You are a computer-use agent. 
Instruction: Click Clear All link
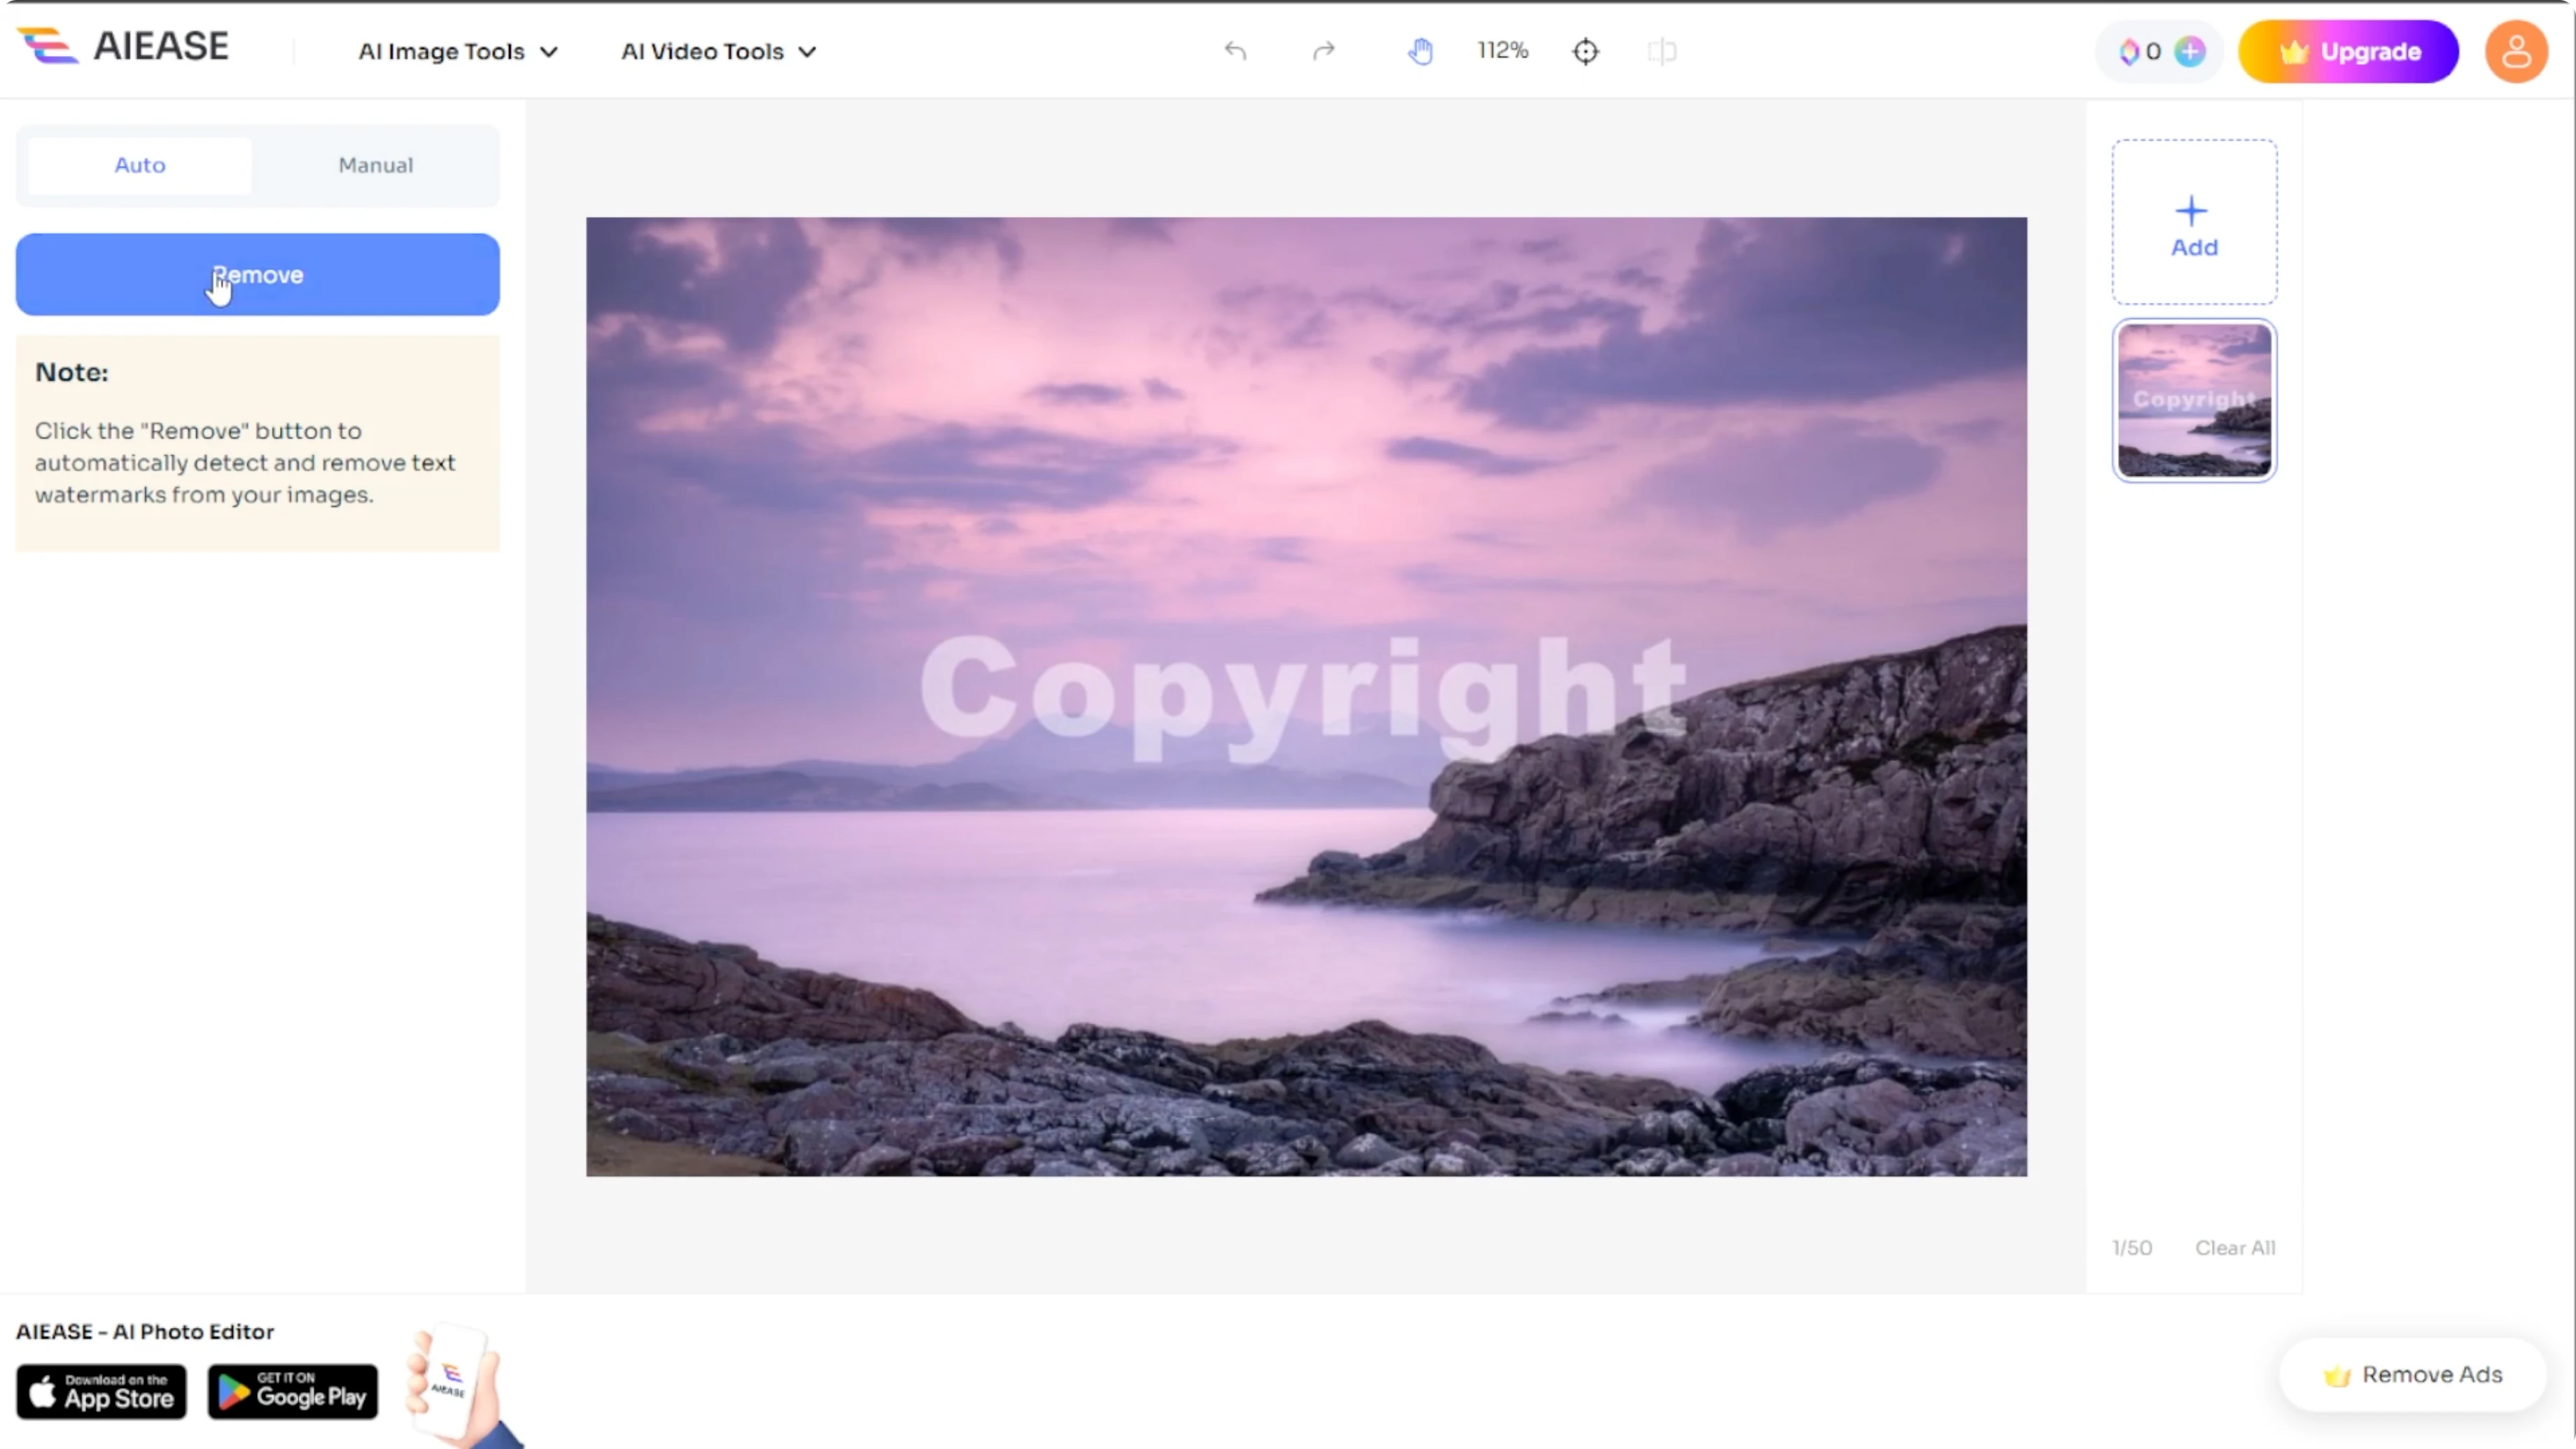click(2235, 1248)
